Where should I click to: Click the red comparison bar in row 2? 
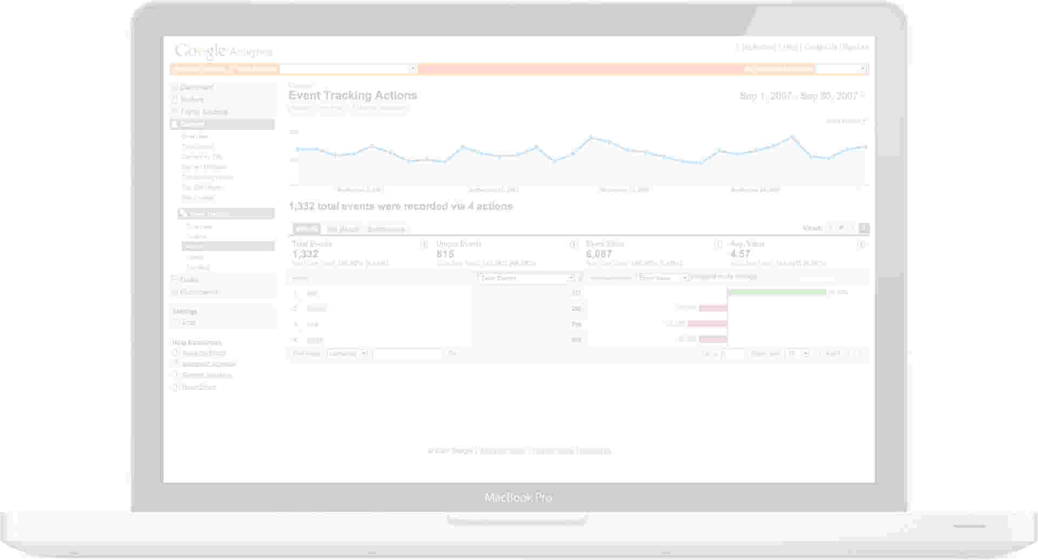tap(713, 308)
